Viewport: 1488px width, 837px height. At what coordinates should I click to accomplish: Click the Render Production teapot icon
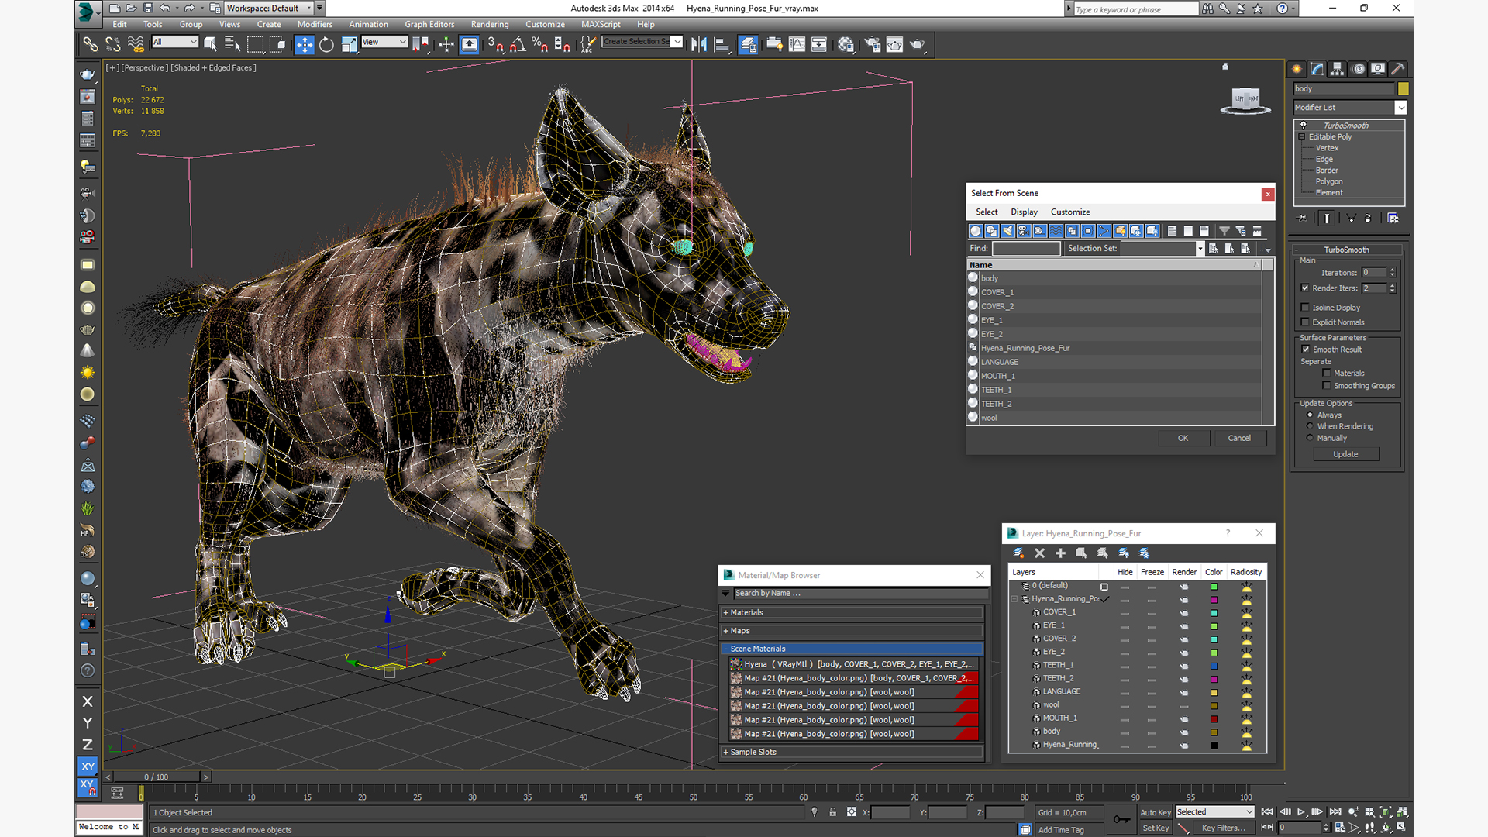coord(918,44)
